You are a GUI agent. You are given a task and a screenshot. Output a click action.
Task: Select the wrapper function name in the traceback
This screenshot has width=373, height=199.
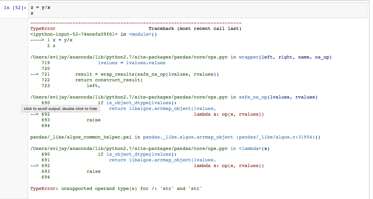pos(248,57)
